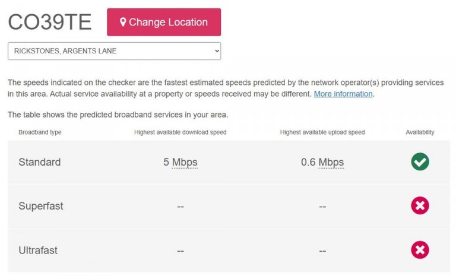Image resolution: width=456 pixels, height=276 pixels.
Task: Open the address dropdown showing Rickstones, Argents Lane
Action: click(x=114, y=51)
